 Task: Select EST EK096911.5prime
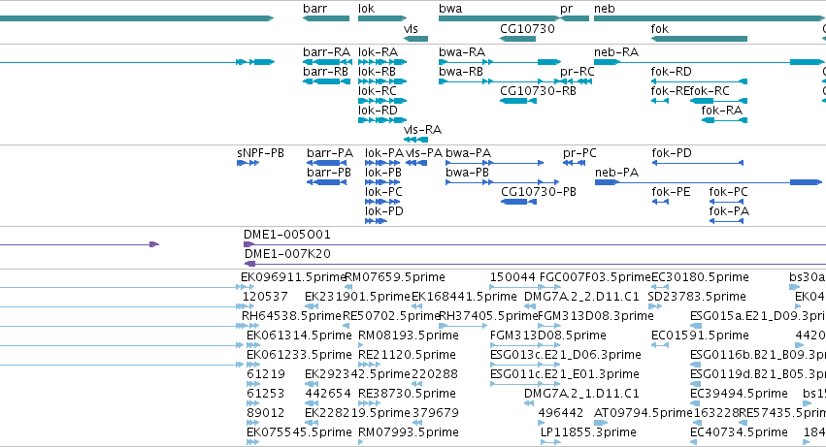pos(293,277)
